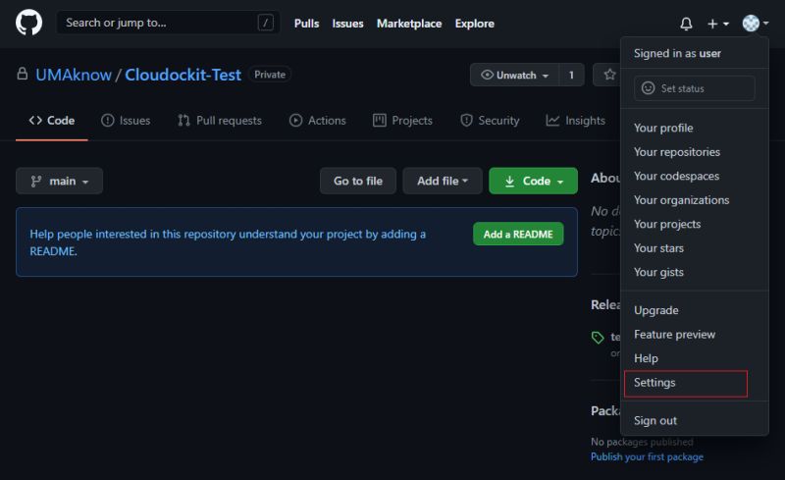
Task: Switch to the Actions tab
Action: (x=317, y=121)
